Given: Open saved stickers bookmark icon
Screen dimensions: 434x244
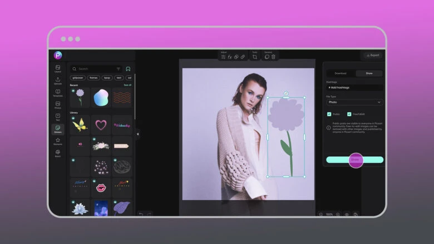Looking at the screenshot, I should [128, 69].
